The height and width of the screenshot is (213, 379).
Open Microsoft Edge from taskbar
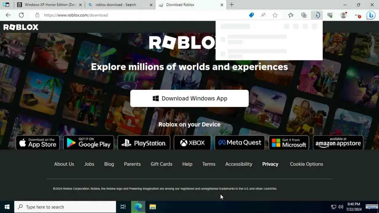138,207
